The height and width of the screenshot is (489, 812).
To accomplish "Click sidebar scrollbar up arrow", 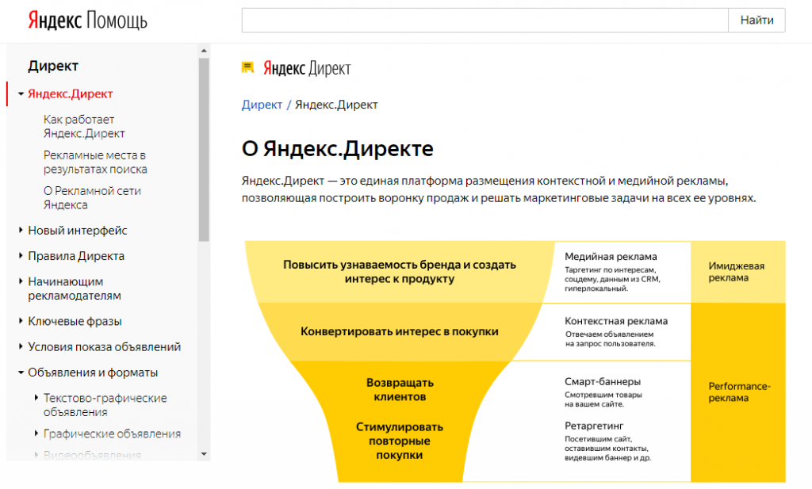I will 204,51.
